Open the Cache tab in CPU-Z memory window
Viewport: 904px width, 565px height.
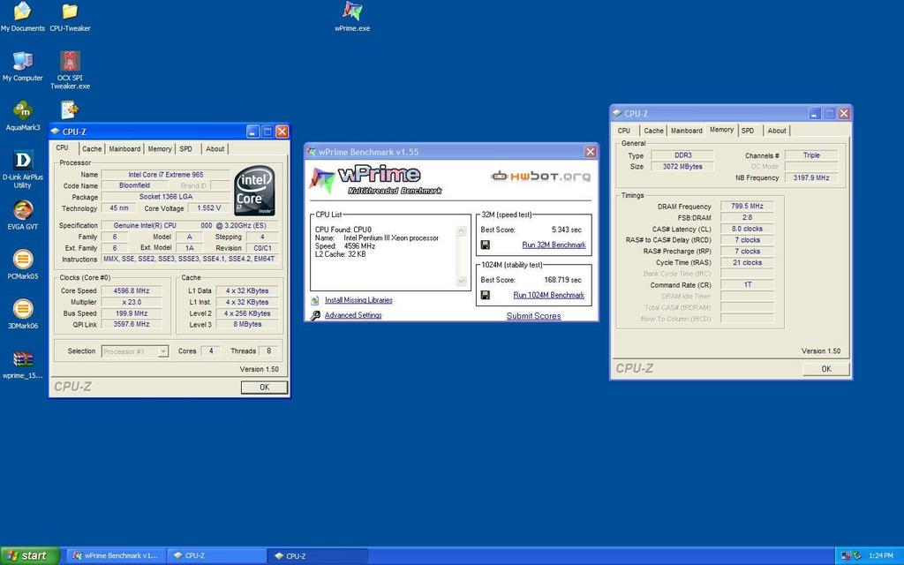coord(654,131)
